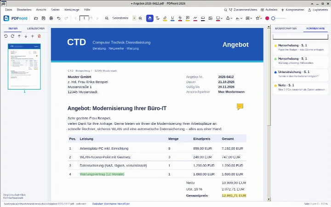Zoom in with the plus magnifier
331x207 pixels.
click(x=140, y=18)
